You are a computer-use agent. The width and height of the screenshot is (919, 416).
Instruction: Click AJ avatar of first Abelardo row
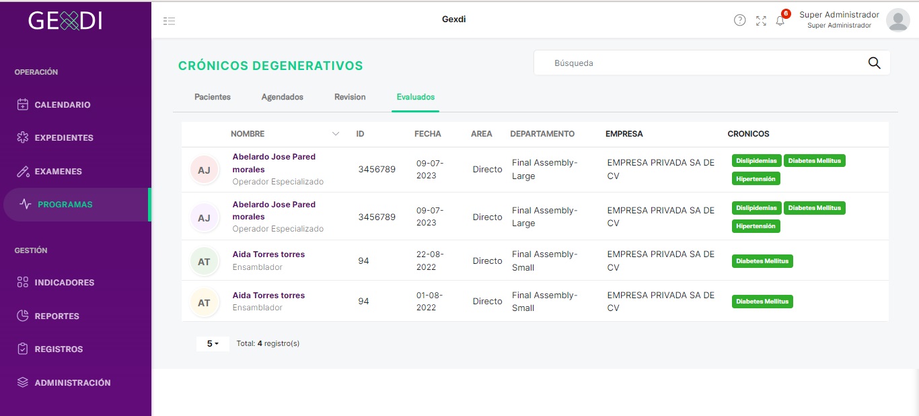click(x=204, y=170)
